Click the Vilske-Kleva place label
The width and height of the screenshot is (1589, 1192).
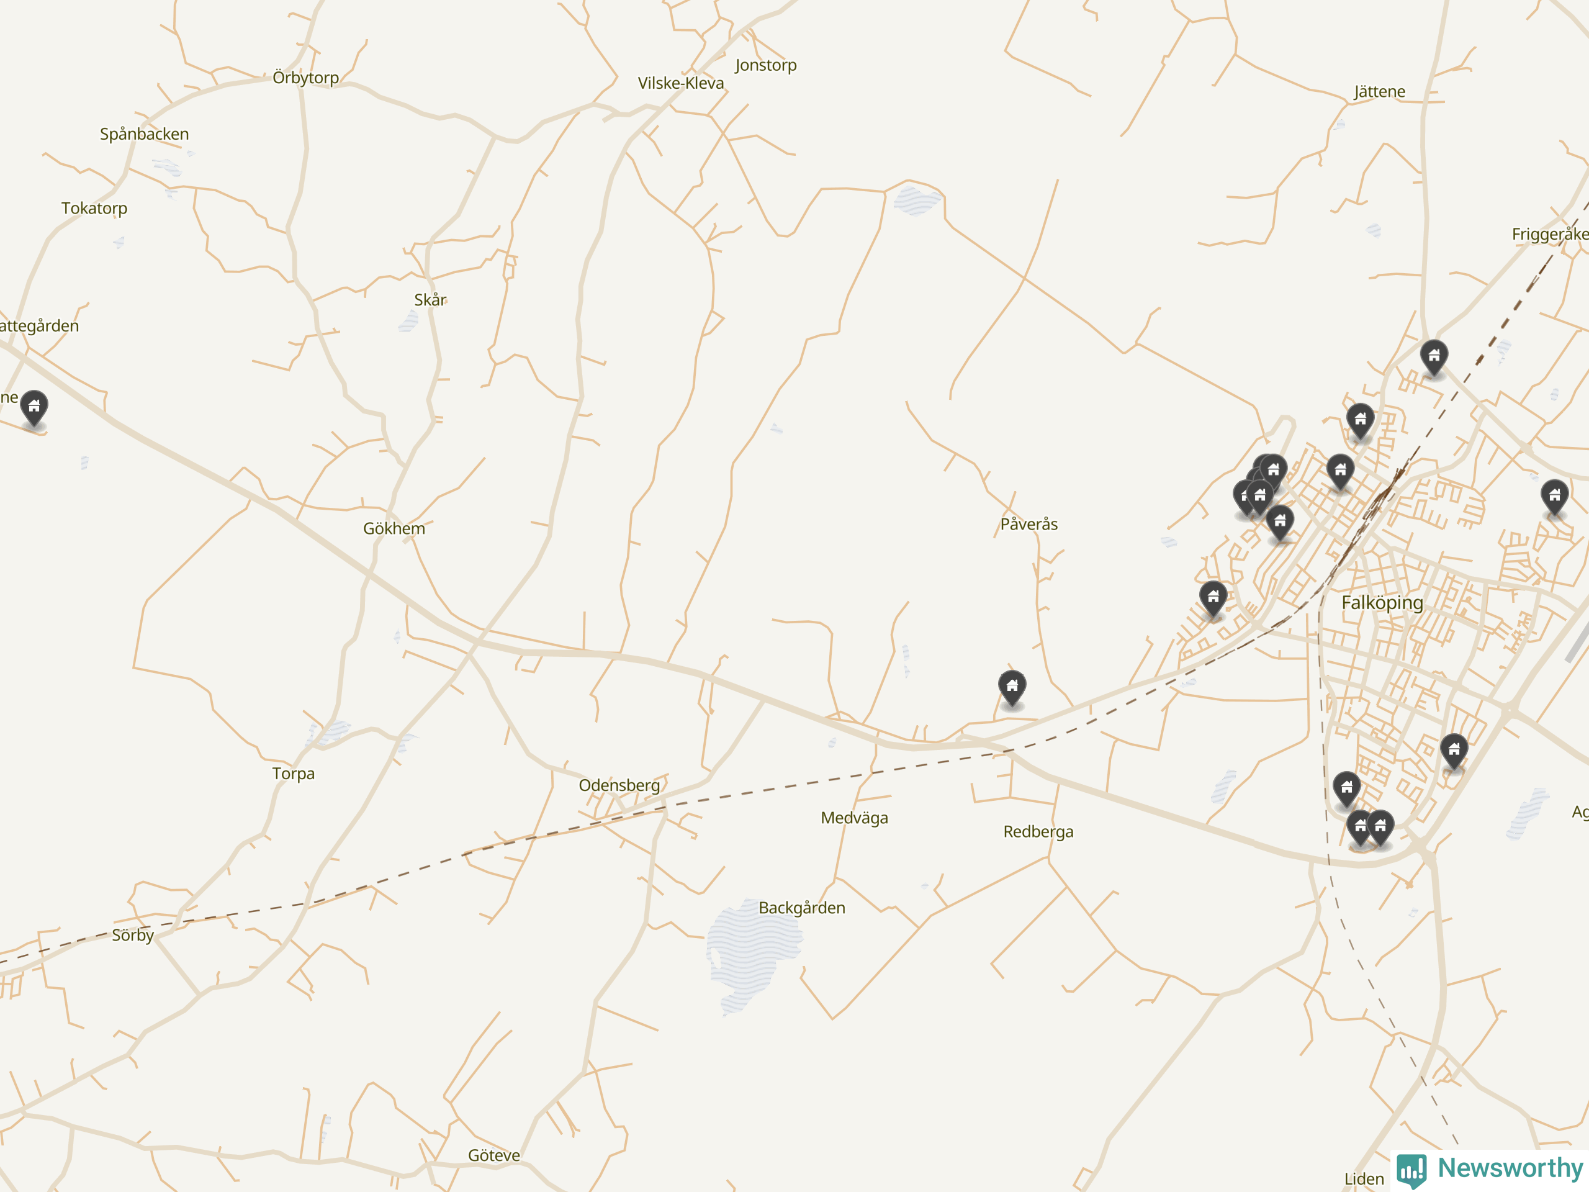click(x=681, y=83)
